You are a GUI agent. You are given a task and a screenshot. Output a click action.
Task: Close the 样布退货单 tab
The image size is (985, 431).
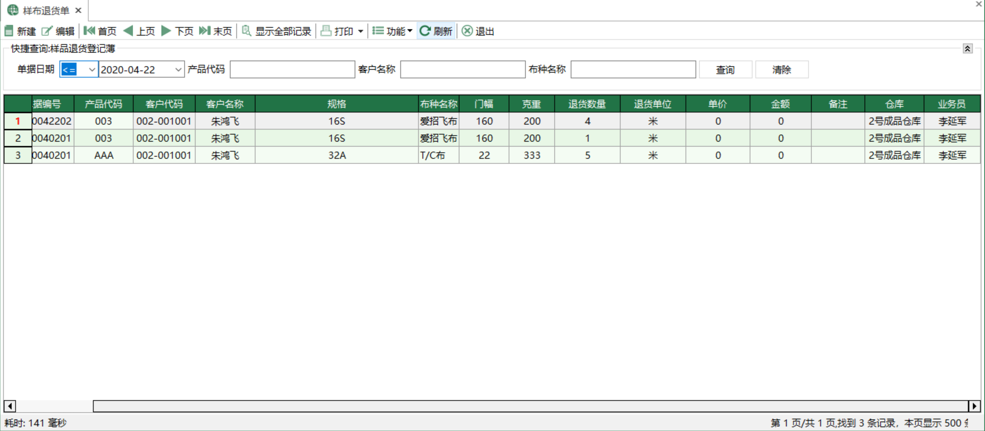(78, 10)
